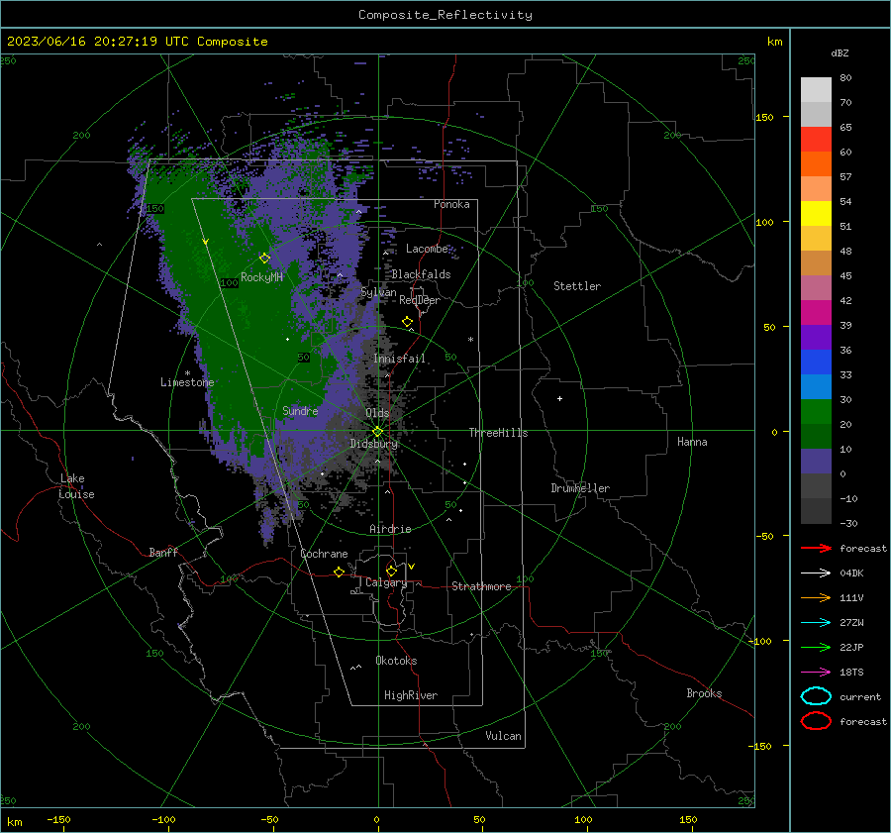
Task: Click the RedDeer city label
Action: 420,300
